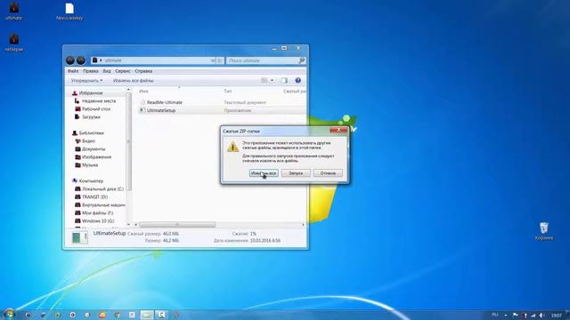This screenshot has width=570, height=320.
Task: Click the refresh button beside address bar
Action: click(x=220, y=60)
